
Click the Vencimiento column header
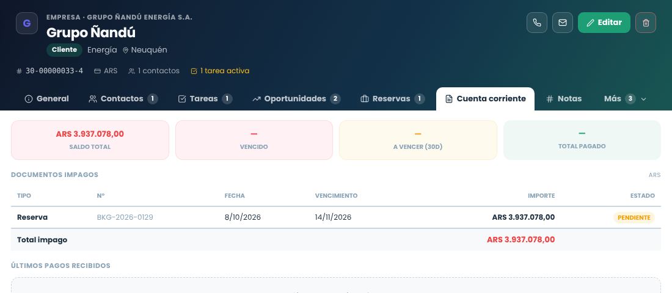coord(336,196)
